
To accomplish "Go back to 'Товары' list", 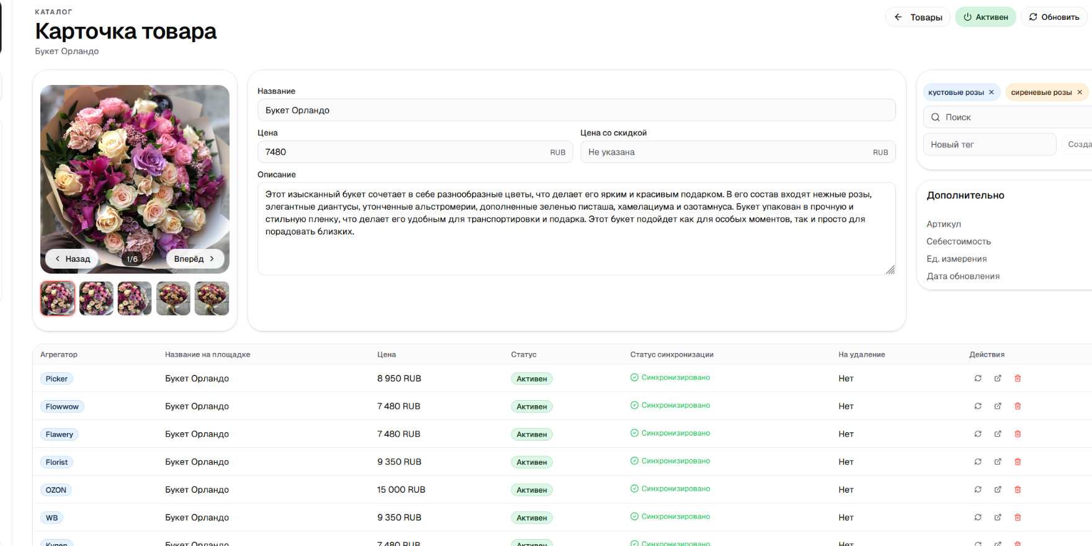I will click(918, 17).
